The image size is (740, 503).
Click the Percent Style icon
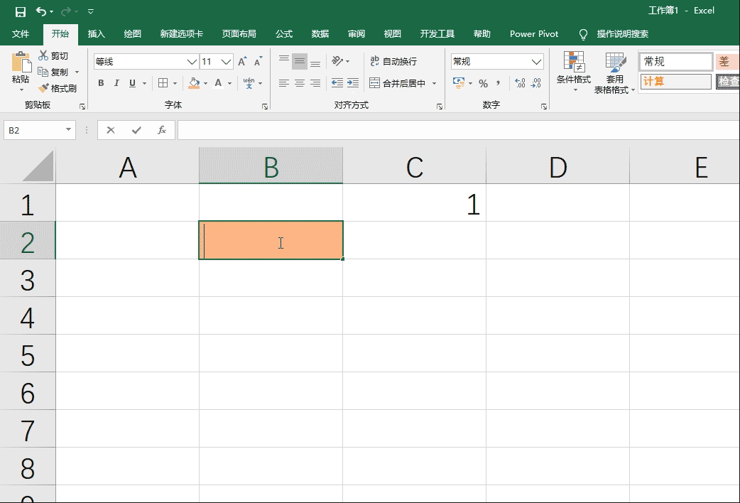coord(483,83)
